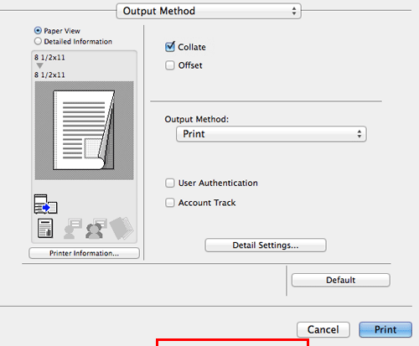Open the Output Method Print dropdown
Viewport: 419px width, 346px height.
pos(272,134)
